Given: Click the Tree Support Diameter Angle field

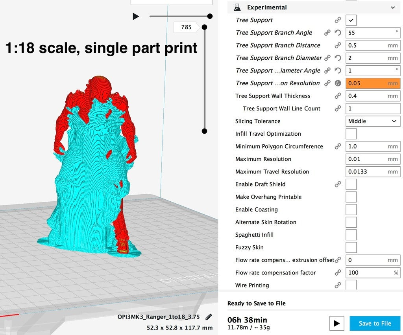Looking at the screenshot, I should point(373,70).
